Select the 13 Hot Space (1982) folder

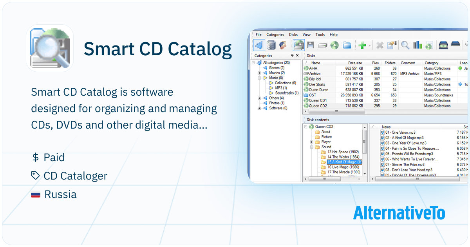(x=343, y=152)
